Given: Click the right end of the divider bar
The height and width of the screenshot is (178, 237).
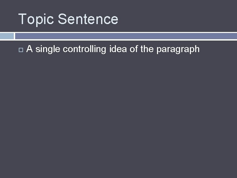Looking at the screenshot, I should tap(234, 36).
